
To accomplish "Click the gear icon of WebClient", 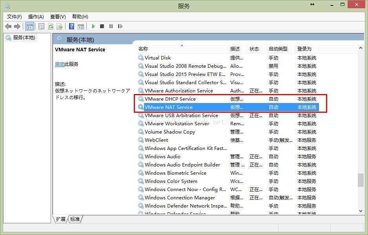I will click(x=140, y=140).
